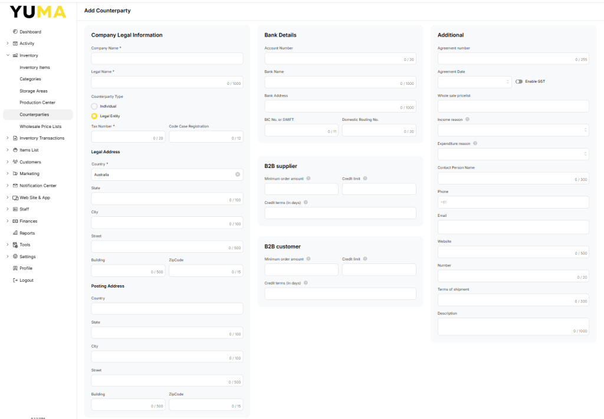
Task: Expand the Items List chevron
Action: coord(7,150)
